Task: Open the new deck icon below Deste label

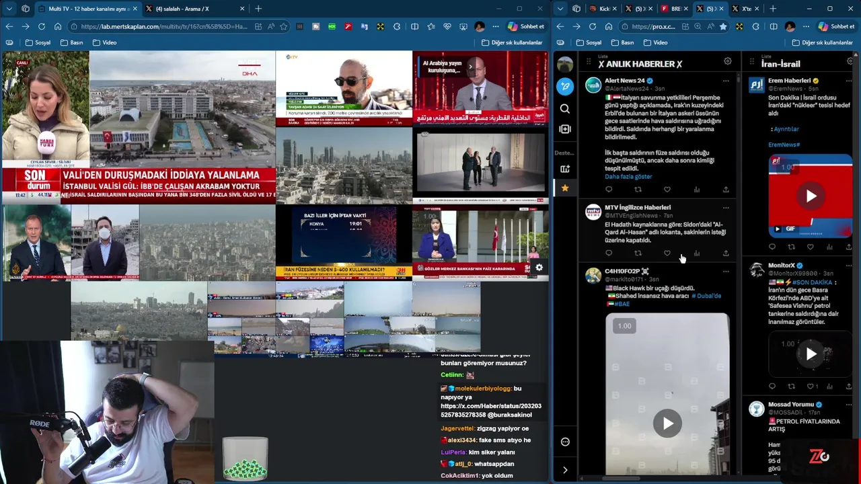Action: coord(565,169)
